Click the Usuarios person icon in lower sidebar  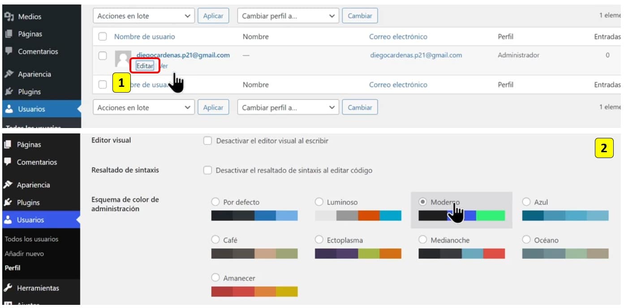[x=8, y=220]
